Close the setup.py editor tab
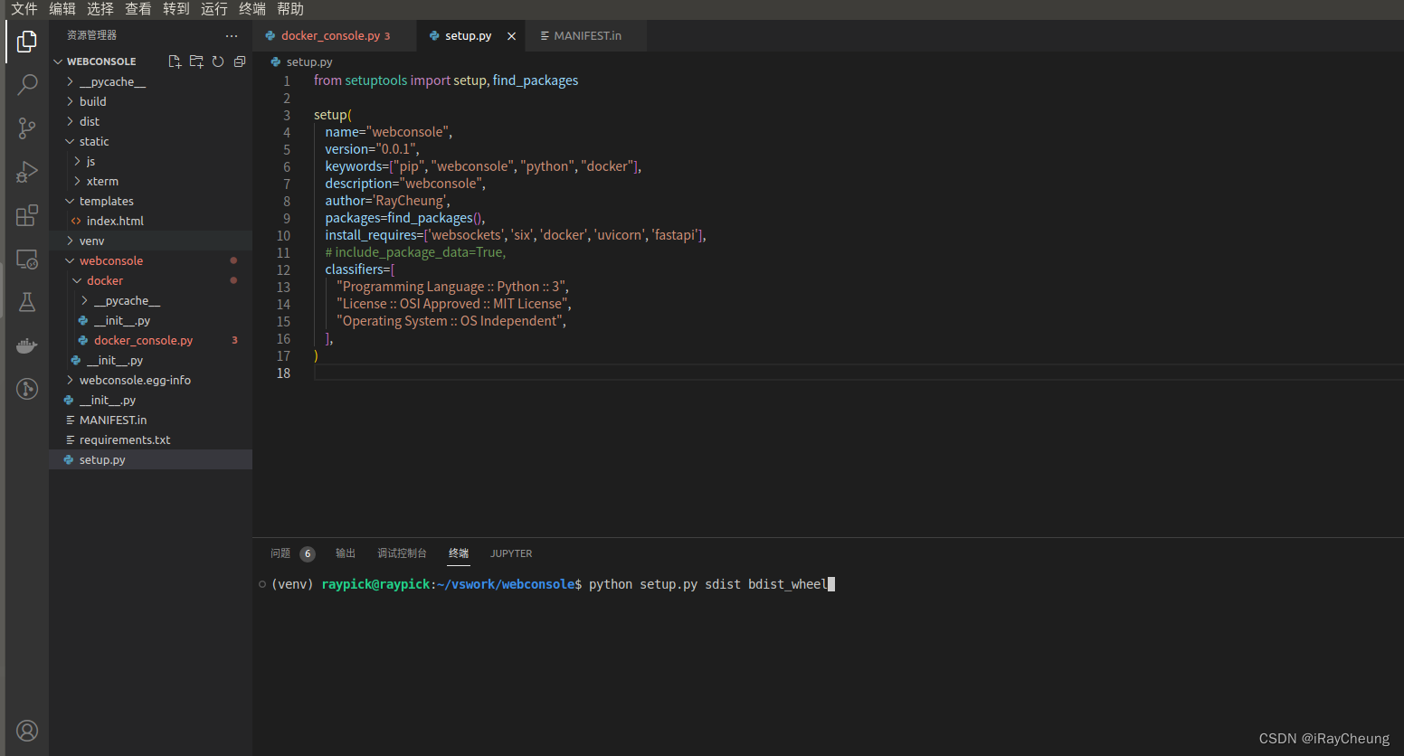Image resolution: width=1404 pixels, height=756 pixels. (x=511, y=36)
